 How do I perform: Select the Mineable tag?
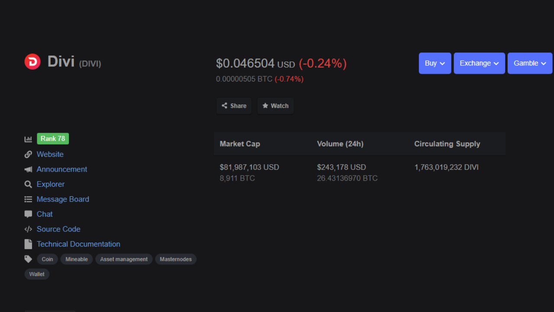click(x=77, y=259)
